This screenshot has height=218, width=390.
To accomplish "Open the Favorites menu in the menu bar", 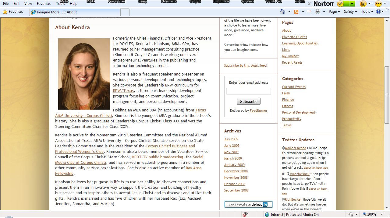I will pos(44,4).
